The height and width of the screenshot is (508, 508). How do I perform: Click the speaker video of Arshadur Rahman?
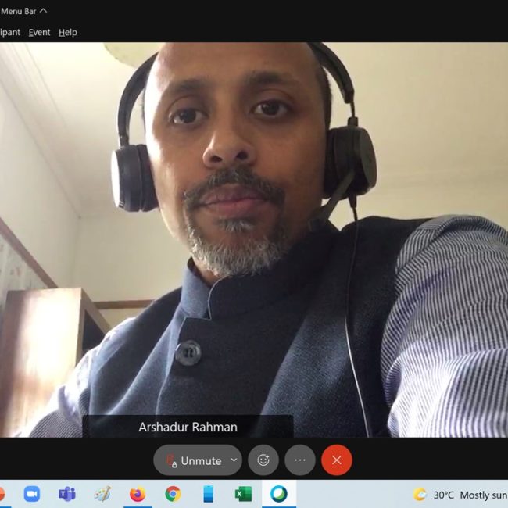tap(254, 240)
